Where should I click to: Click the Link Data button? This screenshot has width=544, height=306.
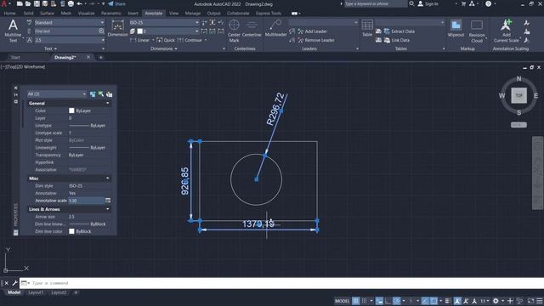coord(397,40)
